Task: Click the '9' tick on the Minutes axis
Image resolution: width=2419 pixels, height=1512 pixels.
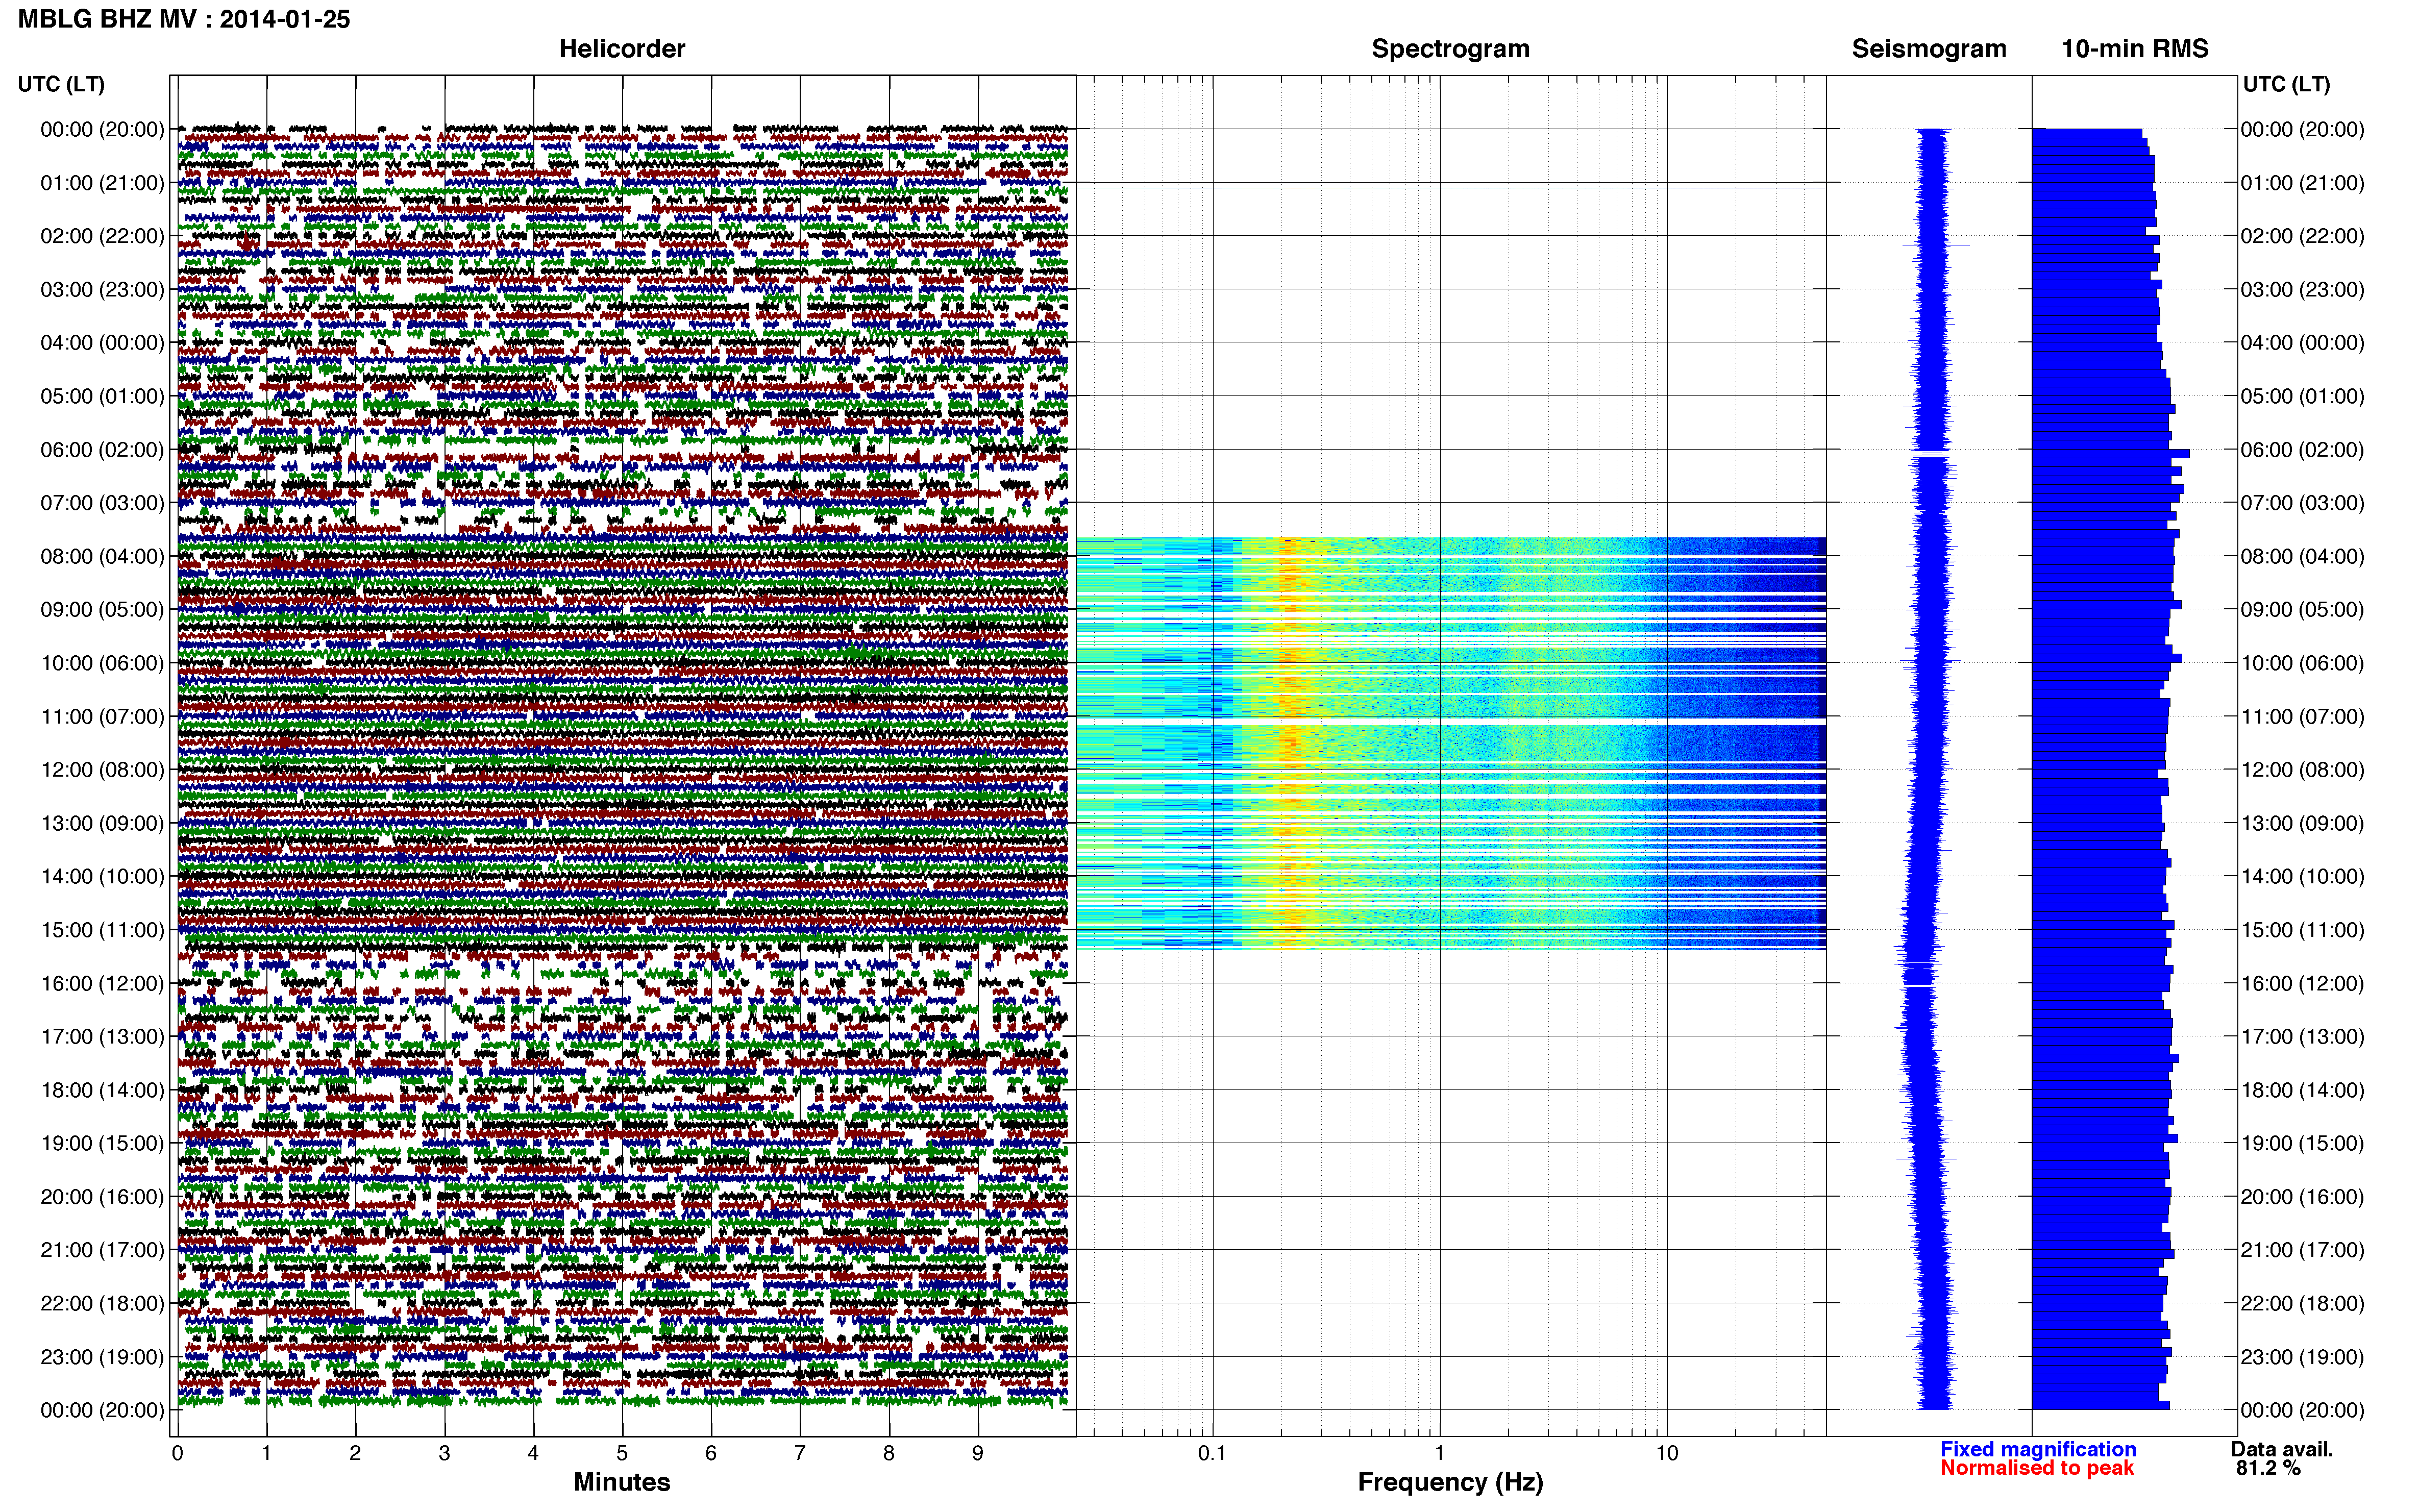Action: coord(978,1453)
